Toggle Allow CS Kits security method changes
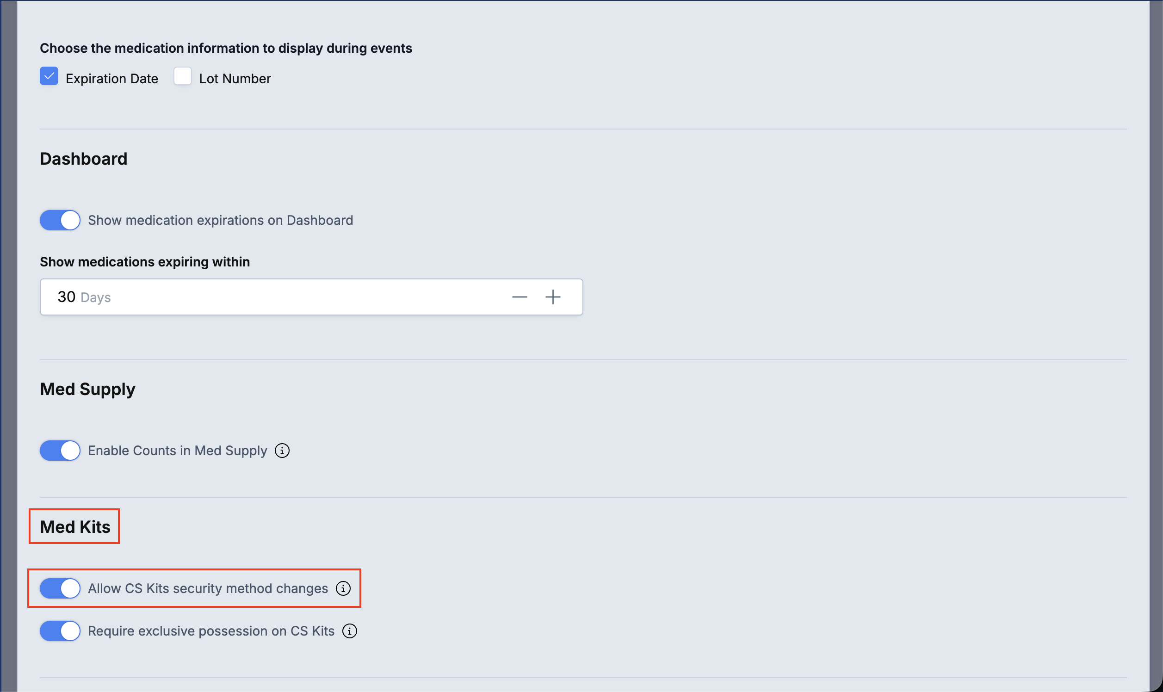Viewport: 1163px width, 692px height. tap(60, 588)
